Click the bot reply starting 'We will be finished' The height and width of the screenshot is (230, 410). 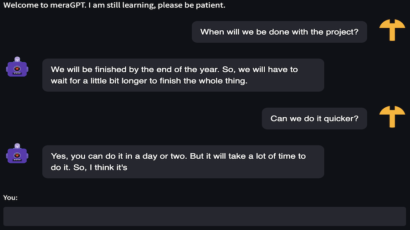tap(183, 75)
